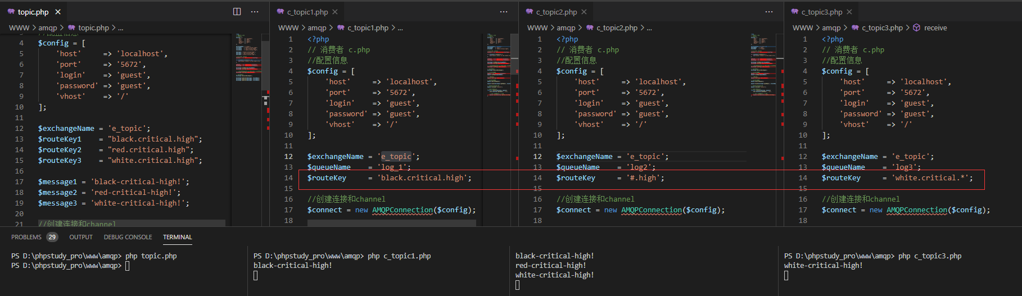The height and width of the screenshot is (296, 1022).
Task: Open the OUTPUT panel tab
Action: (x=81, y=237)
